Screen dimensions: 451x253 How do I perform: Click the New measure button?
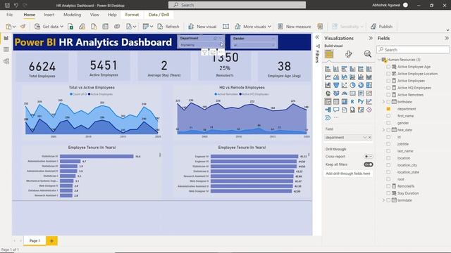coord(295,27)
